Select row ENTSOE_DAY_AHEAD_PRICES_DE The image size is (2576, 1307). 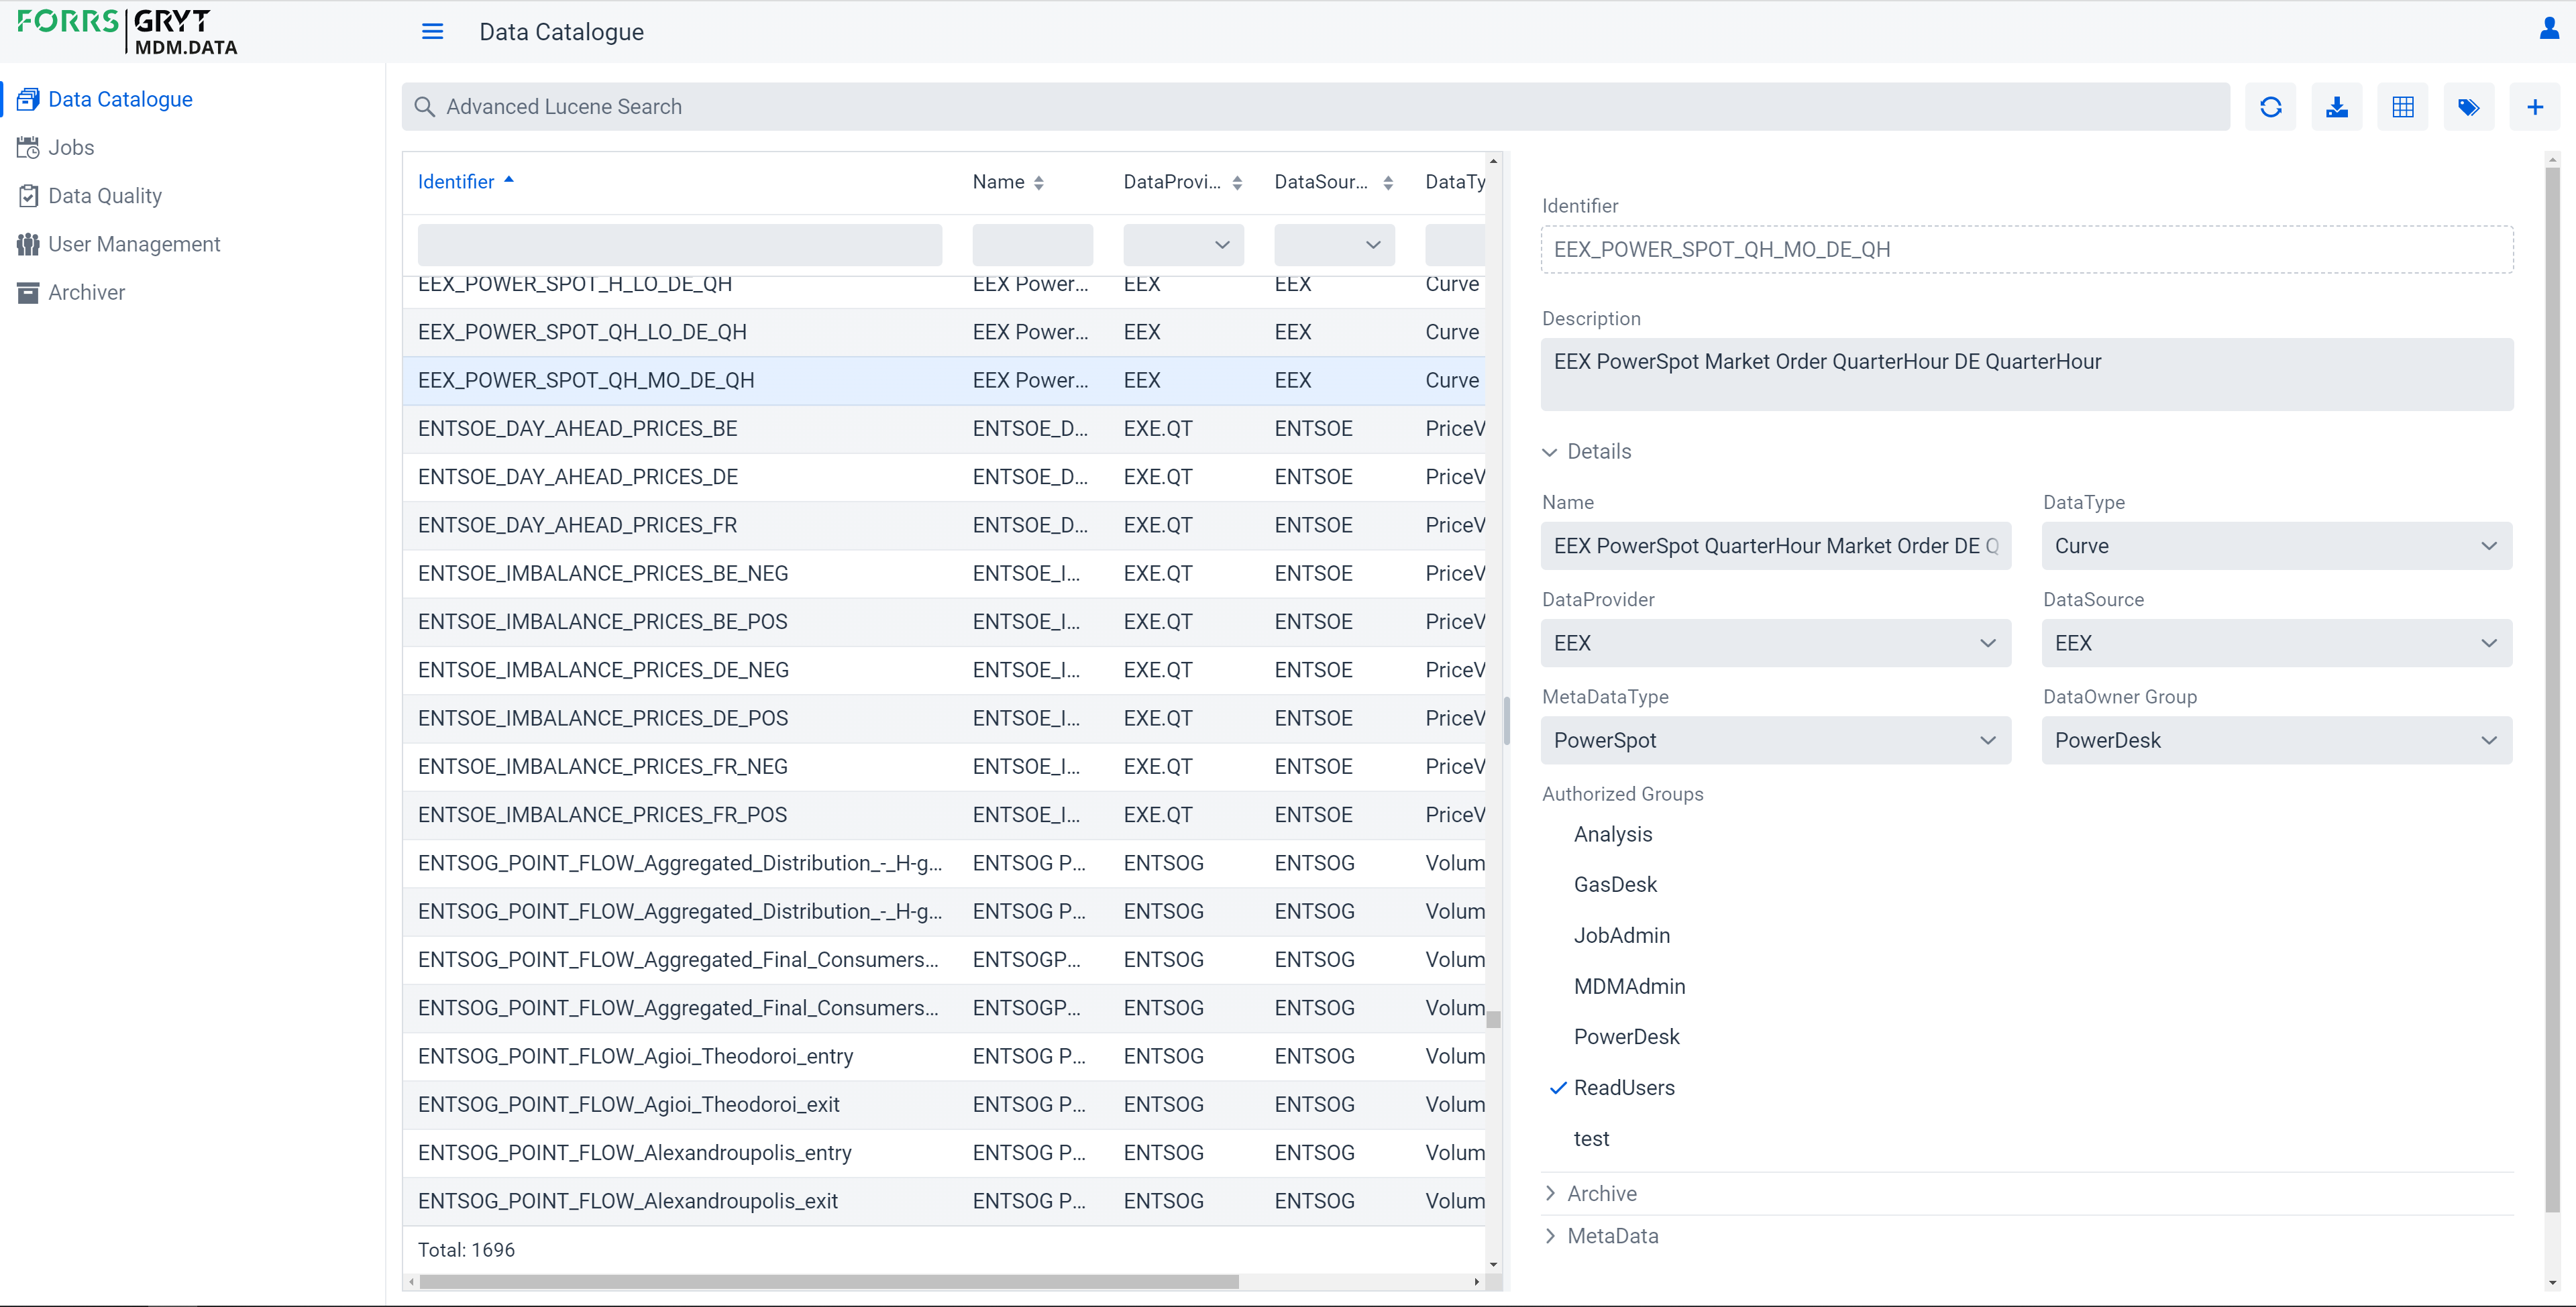944,477
